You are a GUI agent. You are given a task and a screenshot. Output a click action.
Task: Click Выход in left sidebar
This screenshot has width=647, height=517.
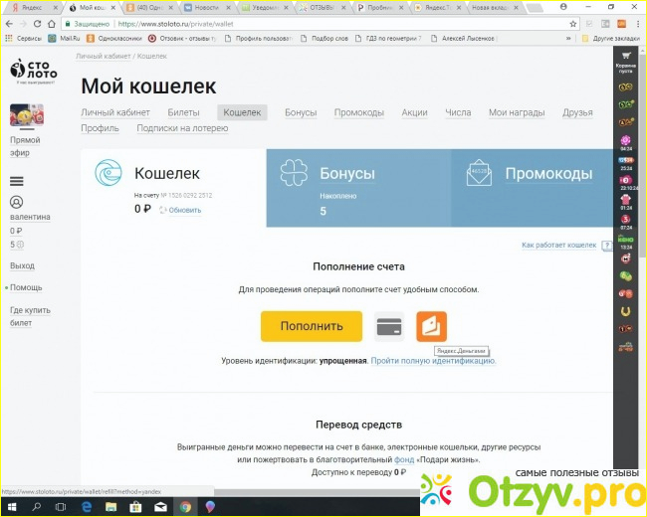pyautogui.click(x=22, y=266)
